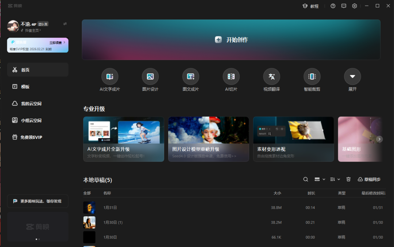The image size is (394, 247).
Task: Click the trash icon above the drafts
Action: point(348,179)
